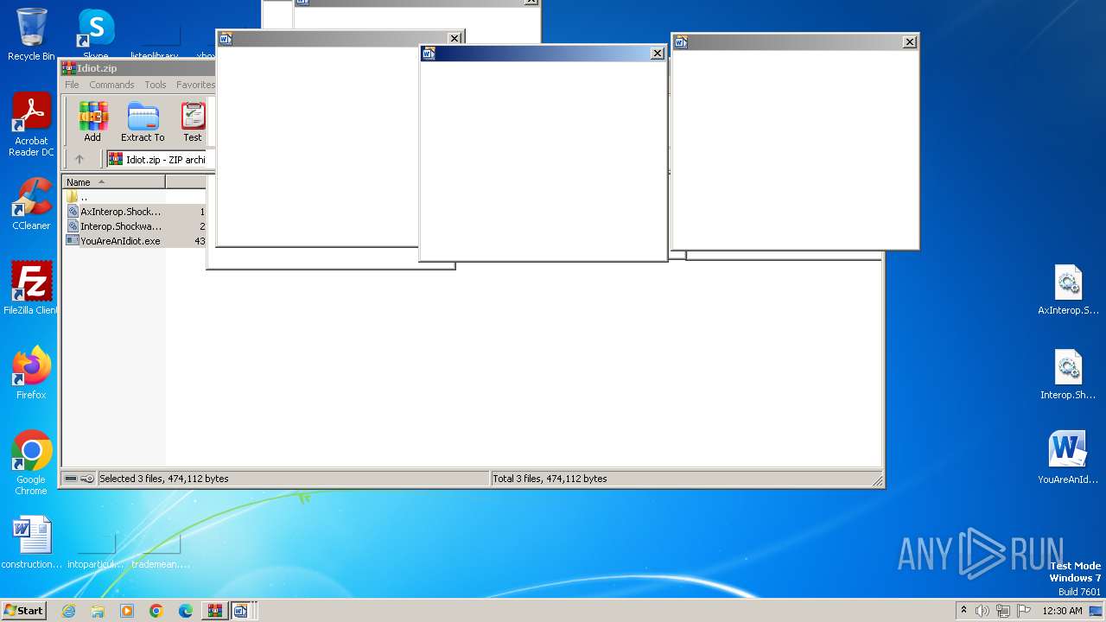Image resolution: width=1106 pixels, height=622 pixels.
Task: Open Firefox desktop shortcut
Action: point(31,372)
